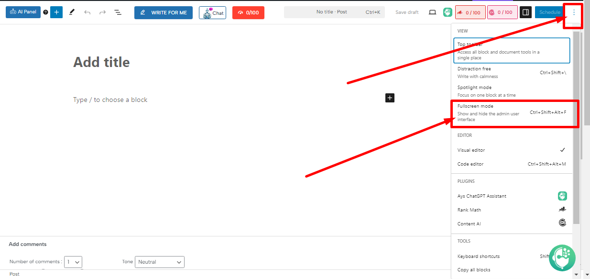Close the Options three-dot menu
Image resolution: width=590 pixels, height=279 pixels.
(574, 12)
